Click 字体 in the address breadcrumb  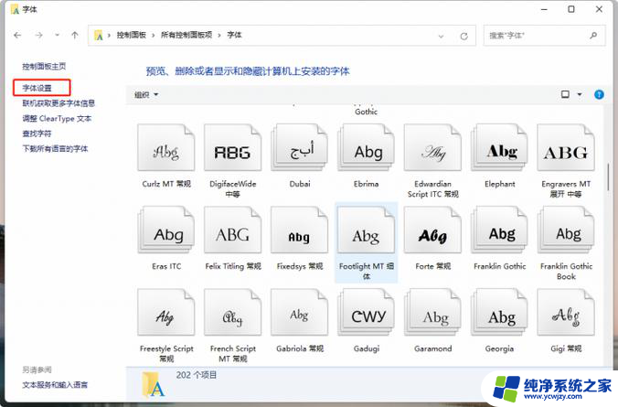tap(234, 35)
